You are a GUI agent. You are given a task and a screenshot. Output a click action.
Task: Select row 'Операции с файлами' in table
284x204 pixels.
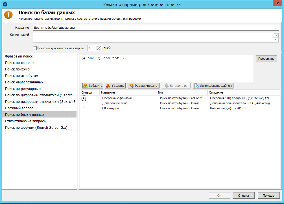(117, 98)
